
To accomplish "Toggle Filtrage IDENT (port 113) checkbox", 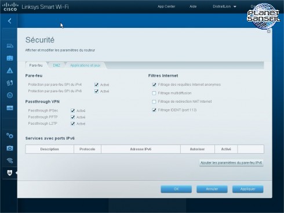I will coord(154,110).
